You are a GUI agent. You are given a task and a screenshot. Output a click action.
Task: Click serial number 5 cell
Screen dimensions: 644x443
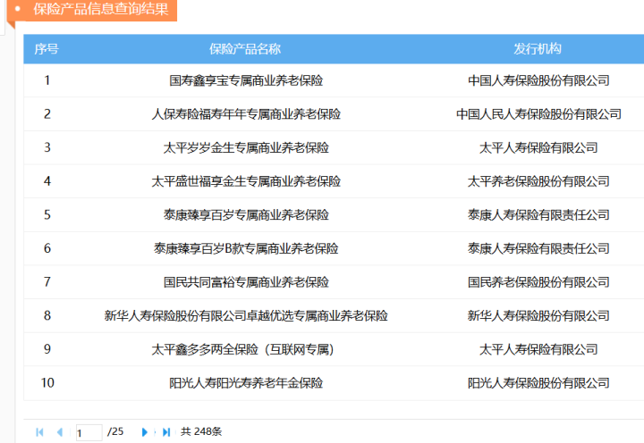point(47,215)
